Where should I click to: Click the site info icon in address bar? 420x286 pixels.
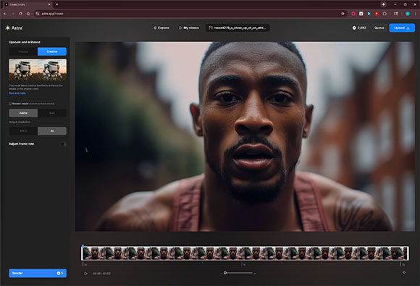click(38, 14)
